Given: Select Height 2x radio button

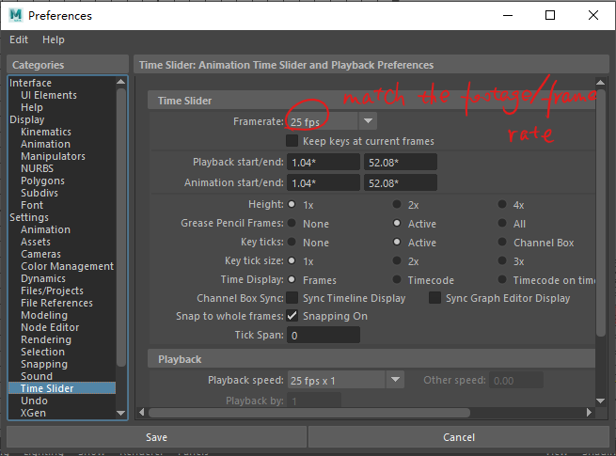Looking at the screenshot, I should 397,204.
